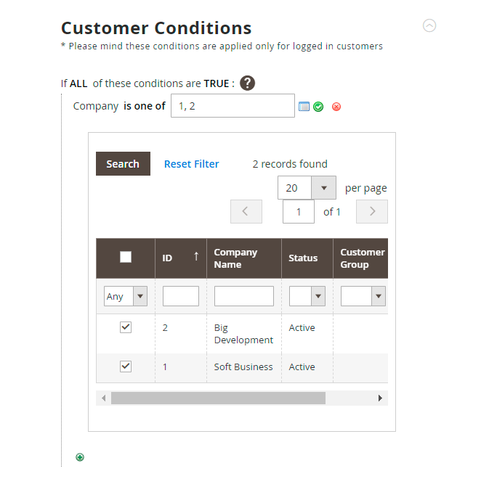Viewport: 497px width, 479px height.
Task: Click the Company Name filter input
Action: click(x=243, y=296)
